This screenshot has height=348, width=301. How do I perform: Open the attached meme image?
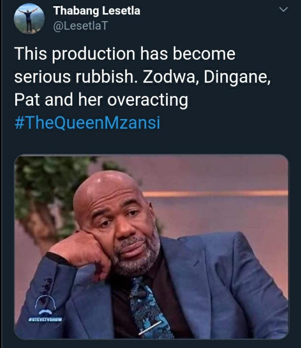coord(151,247)
